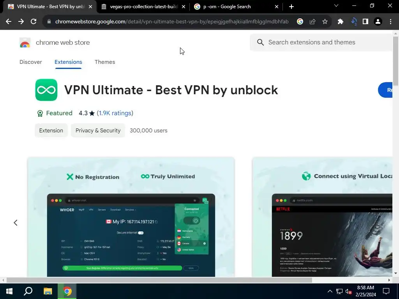Toggle the side panel icon

pyautogui.click(x=365, y=22)
